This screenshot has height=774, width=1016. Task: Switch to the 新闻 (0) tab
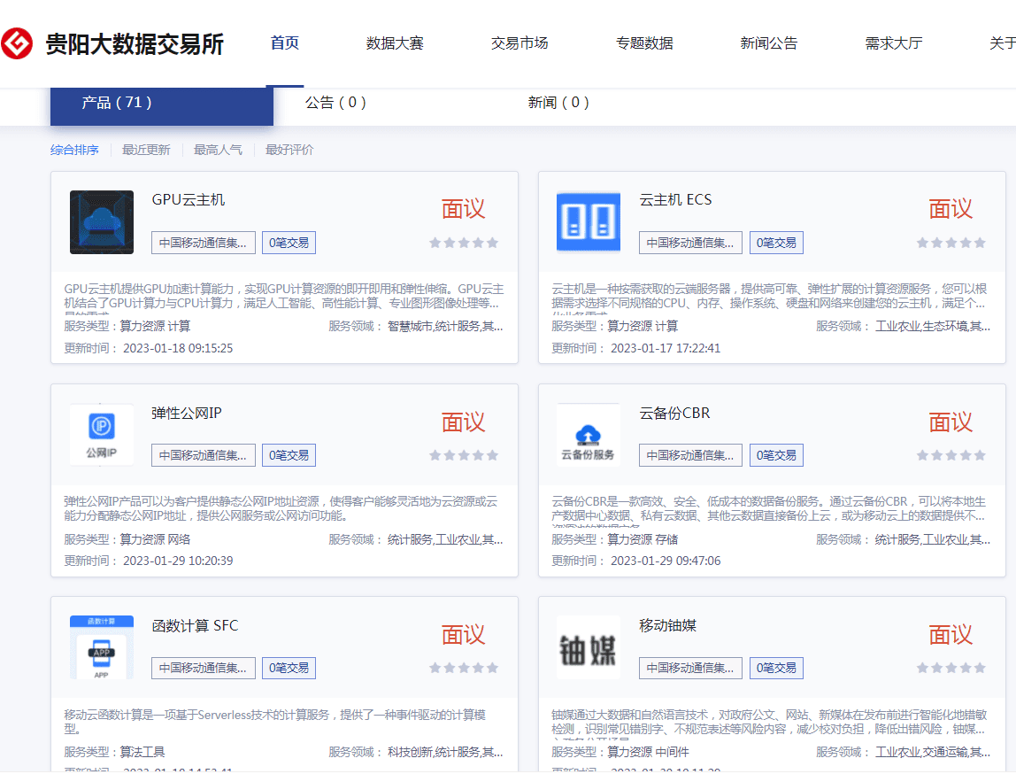(558, 103)
